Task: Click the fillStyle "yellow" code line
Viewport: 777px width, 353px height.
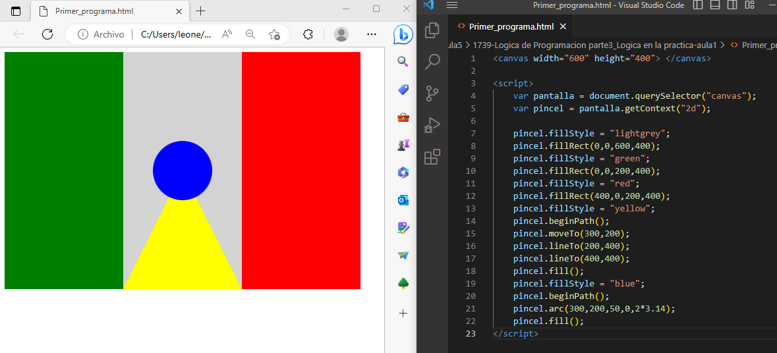Action: point(585,208)
